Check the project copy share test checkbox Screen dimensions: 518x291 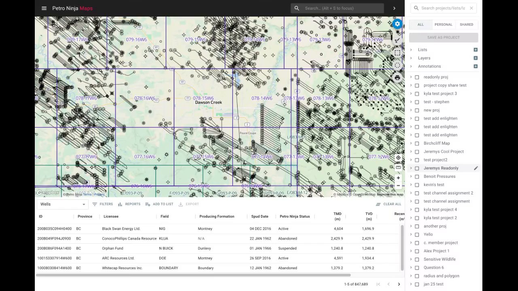coord(417,85)
